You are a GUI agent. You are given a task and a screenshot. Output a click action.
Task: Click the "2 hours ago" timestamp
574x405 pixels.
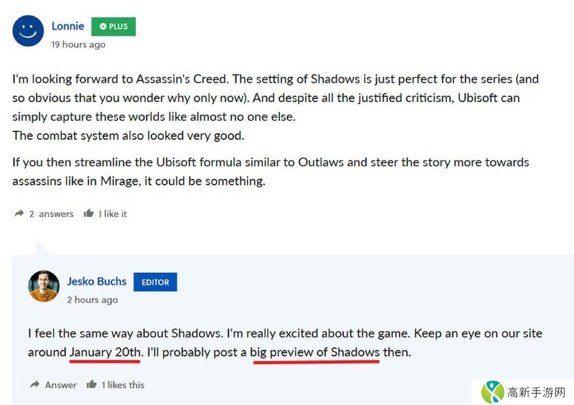(x=92, y=300)
